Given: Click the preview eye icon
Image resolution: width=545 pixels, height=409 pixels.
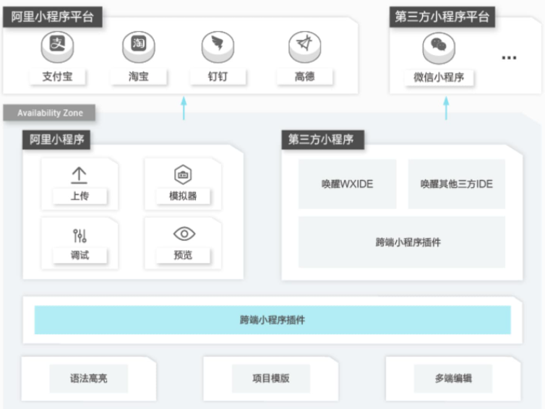Looking at the screenshot, I should tap(184, 234).
